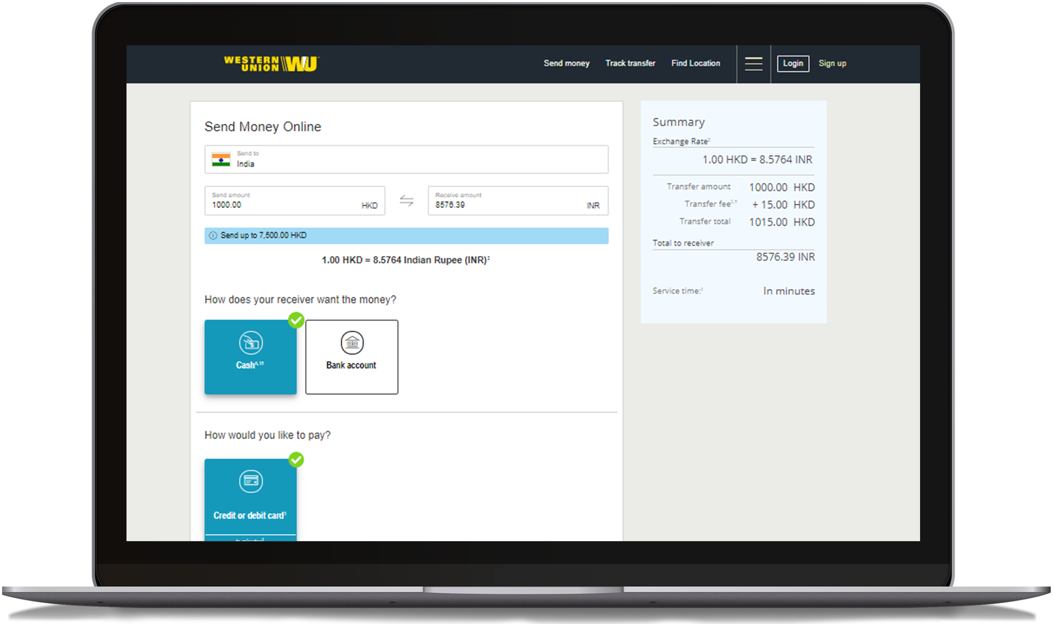This screenshot has height=624, width=1054.
Task: Click the bank building icon
Action: tap(352, 343)
